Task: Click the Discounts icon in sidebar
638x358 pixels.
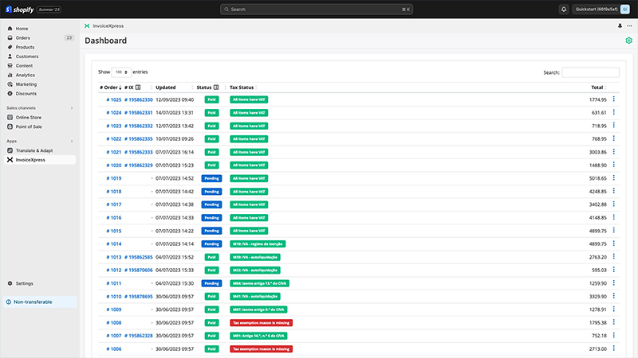Action: click(10, 94)
